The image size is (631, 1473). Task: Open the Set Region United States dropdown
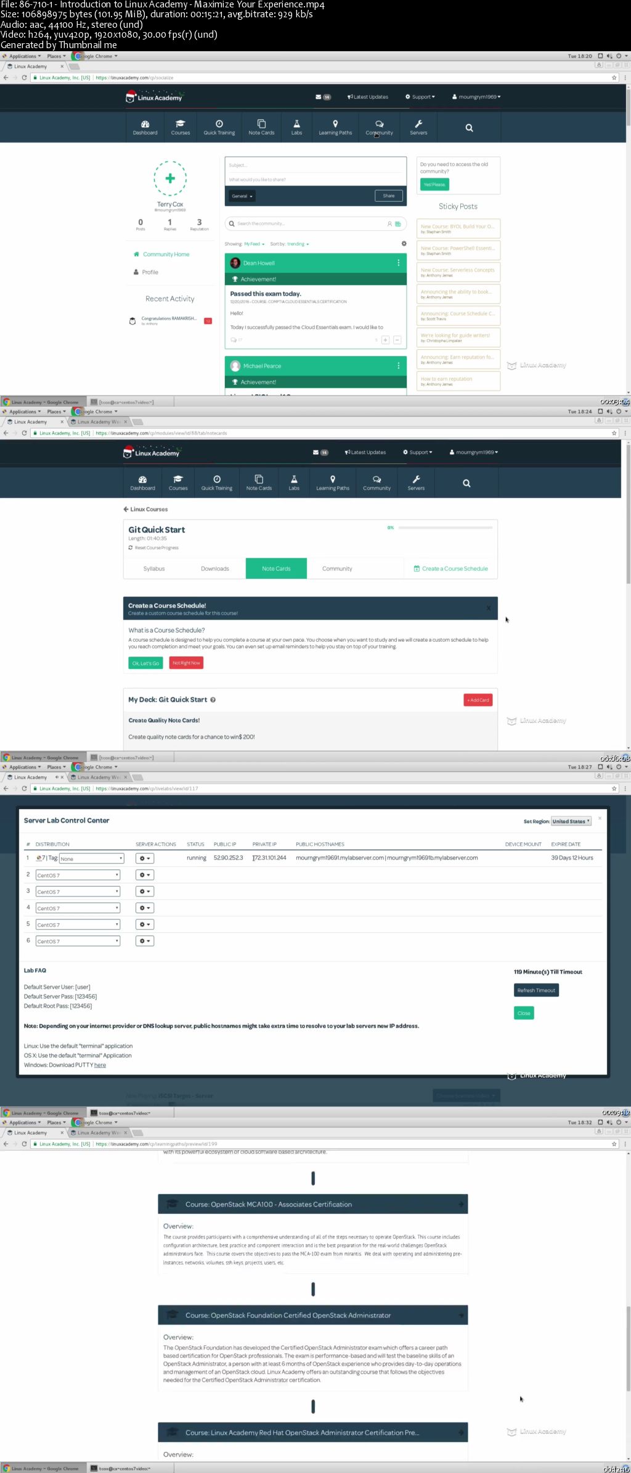(x=571, y=821)
